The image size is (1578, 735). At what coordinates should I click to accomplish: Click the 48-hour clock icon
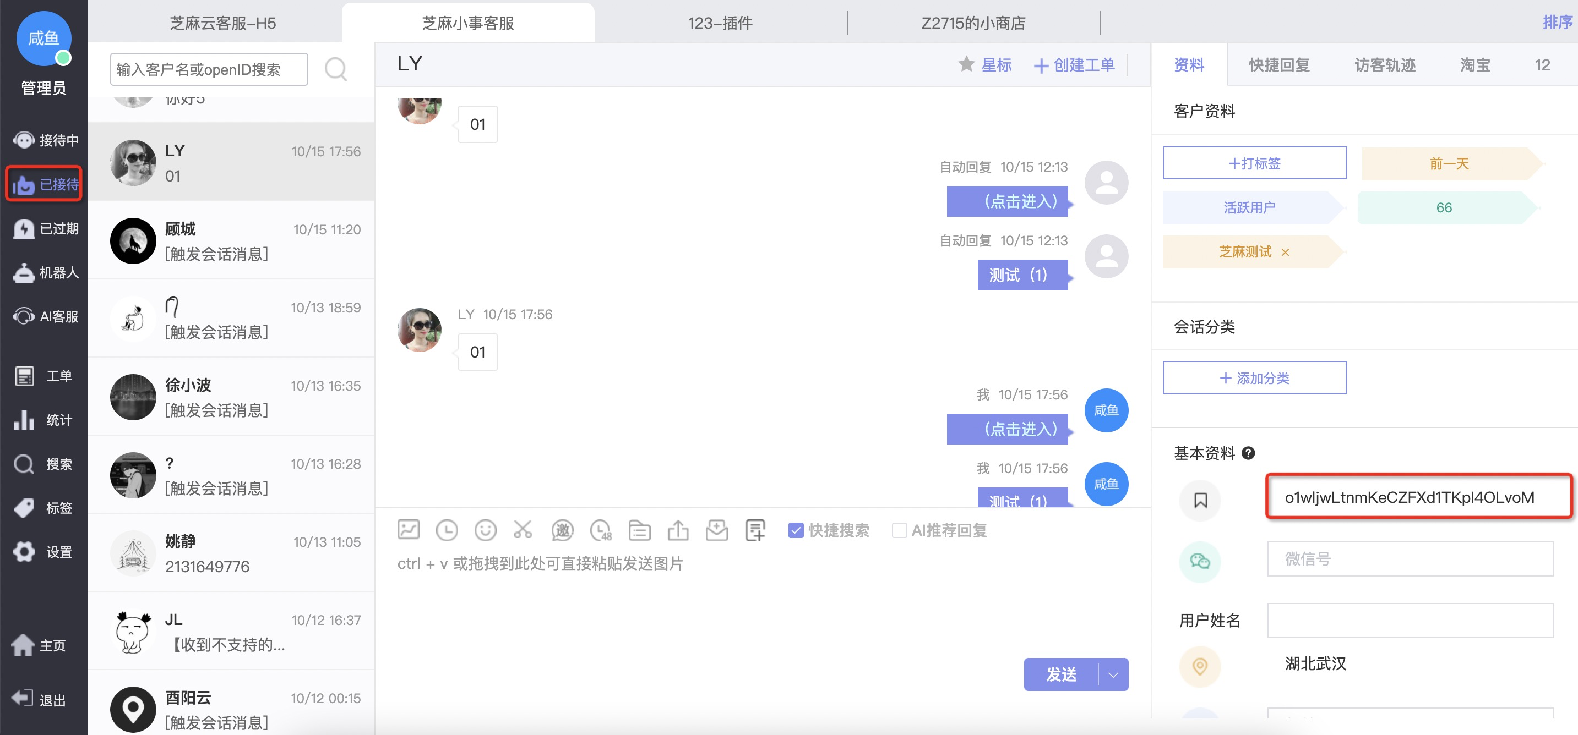click(600, 530)
